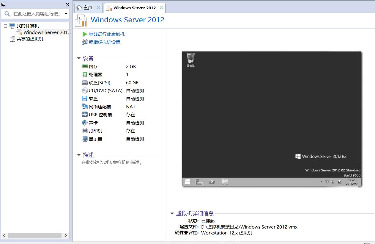Viewport: 375px width, 244px height.
Task: Open the library search filter dropdown arrow
Action: (x=66, y=14)
